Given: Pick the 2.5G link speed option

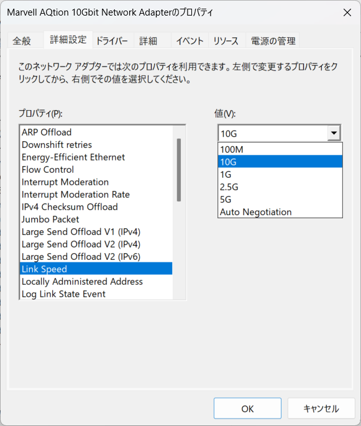Looking at the screenshot, I should point(280,187).
